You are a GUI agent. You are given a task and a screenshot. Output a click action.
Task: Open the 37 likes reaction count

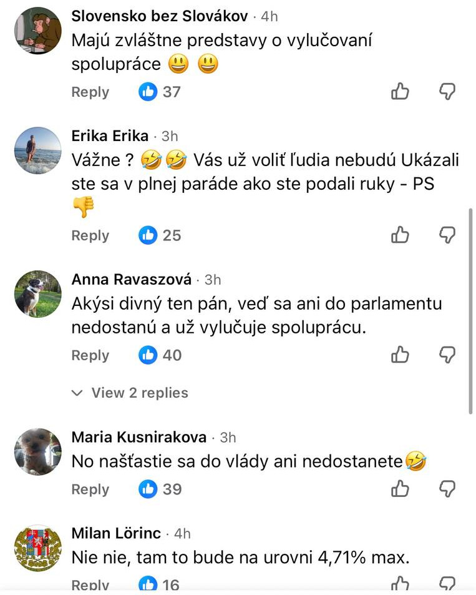[x=160, y=92]
